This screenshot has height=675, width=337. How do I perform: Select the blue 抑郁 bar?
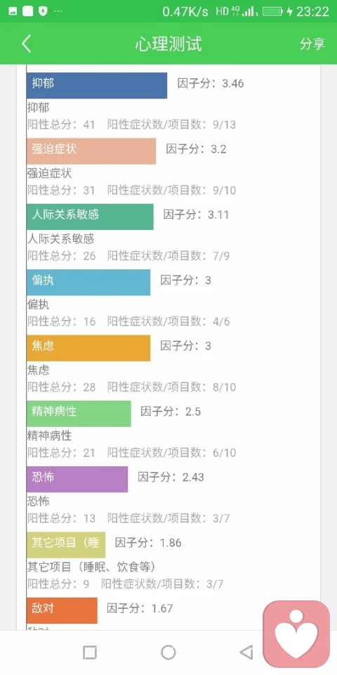point(97,85)
